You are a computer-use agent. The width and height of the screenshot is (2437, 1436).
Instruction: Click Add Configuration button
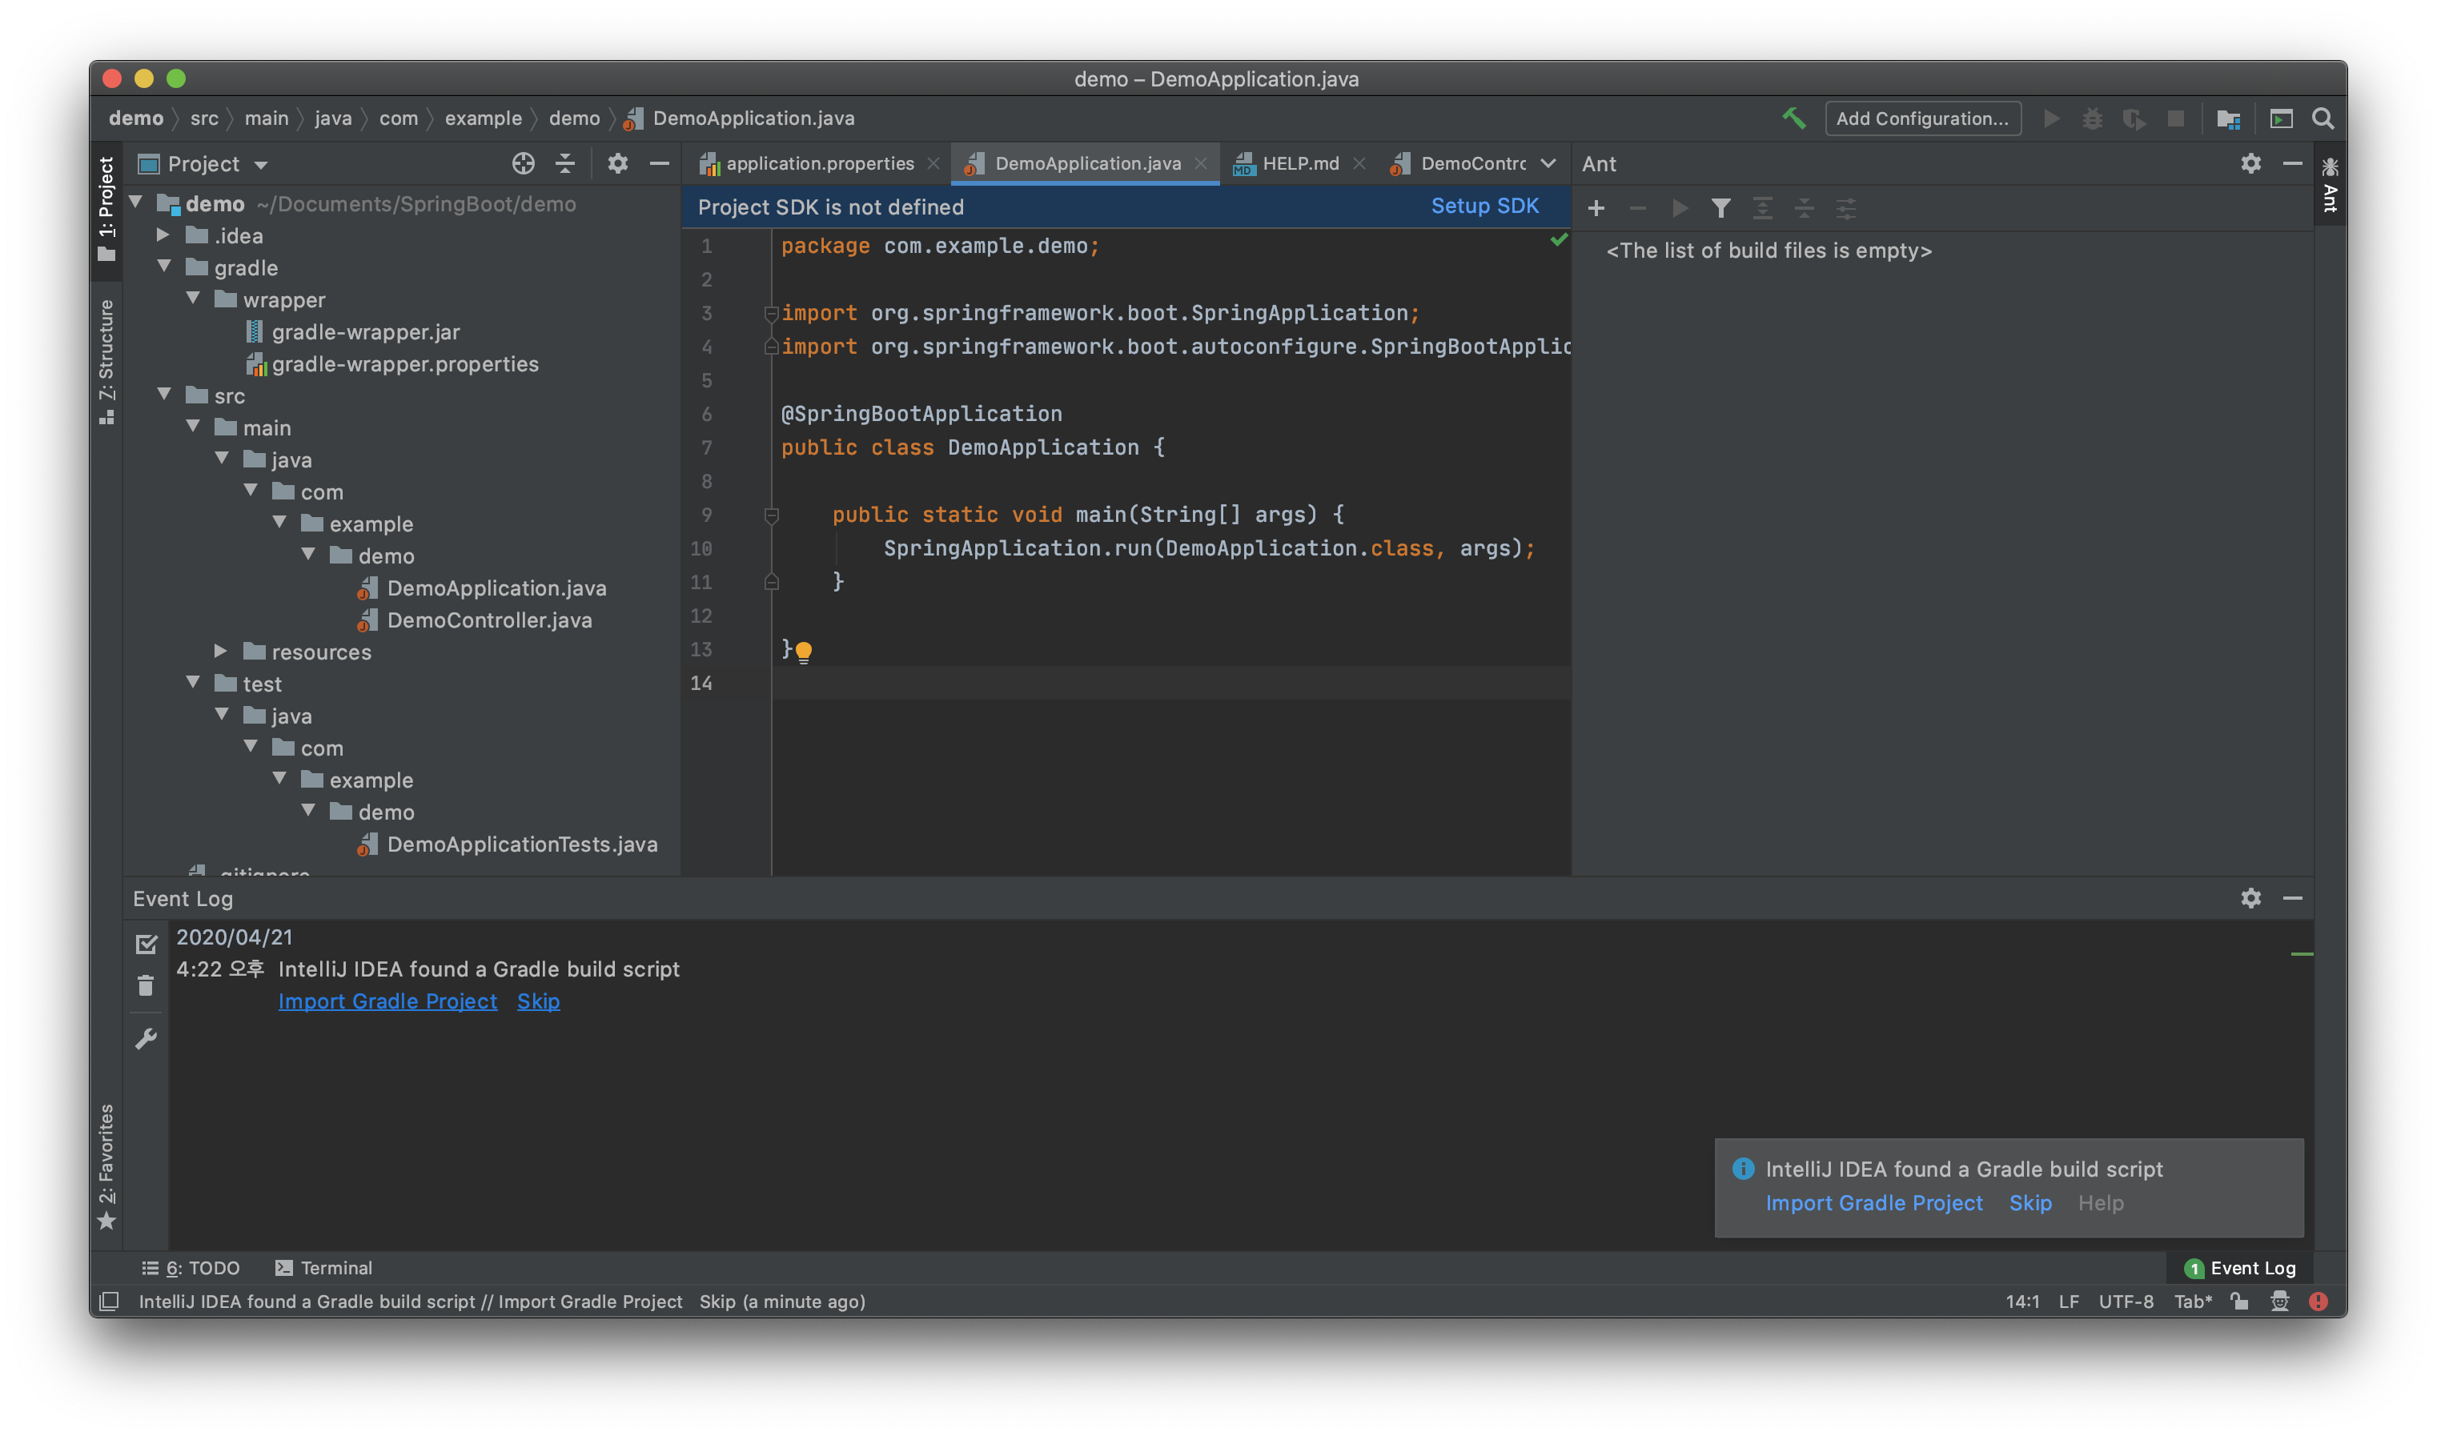1921,118
